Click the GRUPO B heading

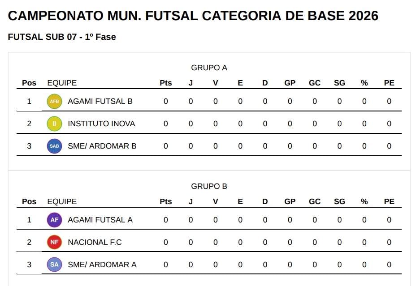coord(209,187)
